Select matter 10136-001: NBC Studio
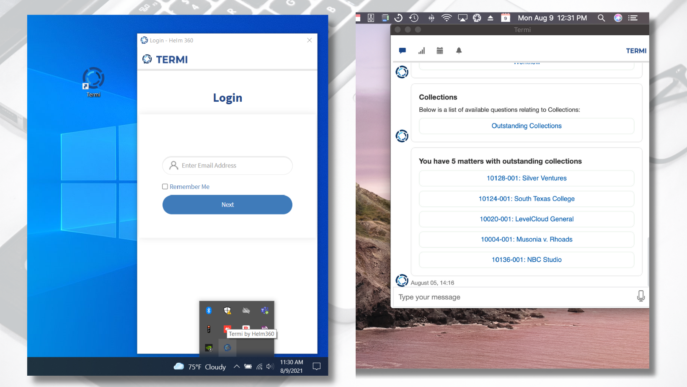Viewport: 687px width, 387px height. 527,260
